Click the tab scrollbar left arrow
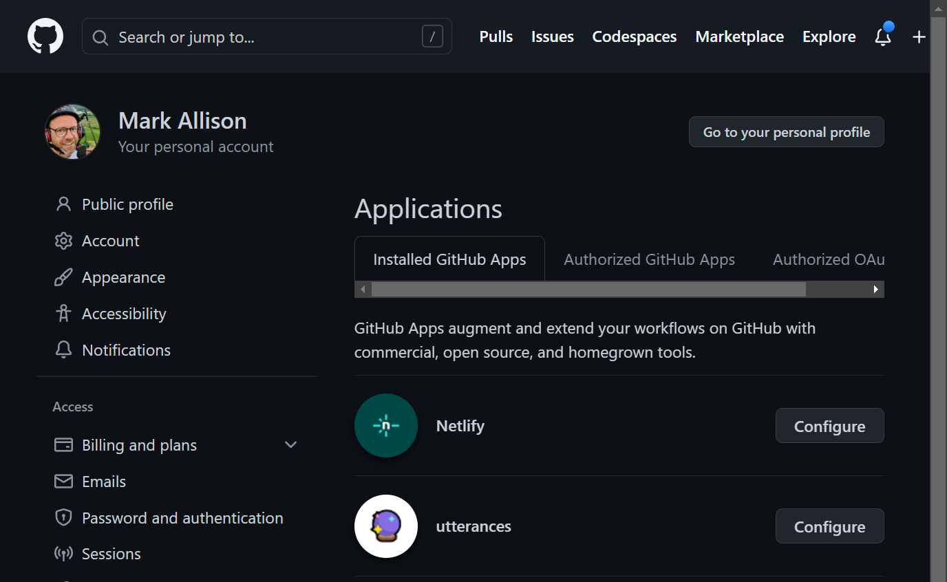Viewport: 947px width, 582px height. [x=363, y=290]
